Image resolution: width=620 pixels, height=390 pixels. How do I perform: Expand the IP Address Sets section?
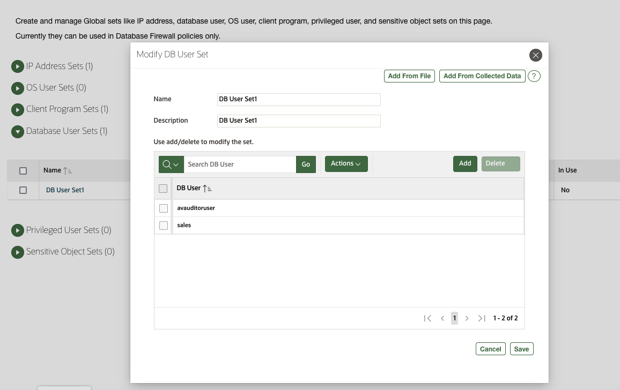[18, 66]
